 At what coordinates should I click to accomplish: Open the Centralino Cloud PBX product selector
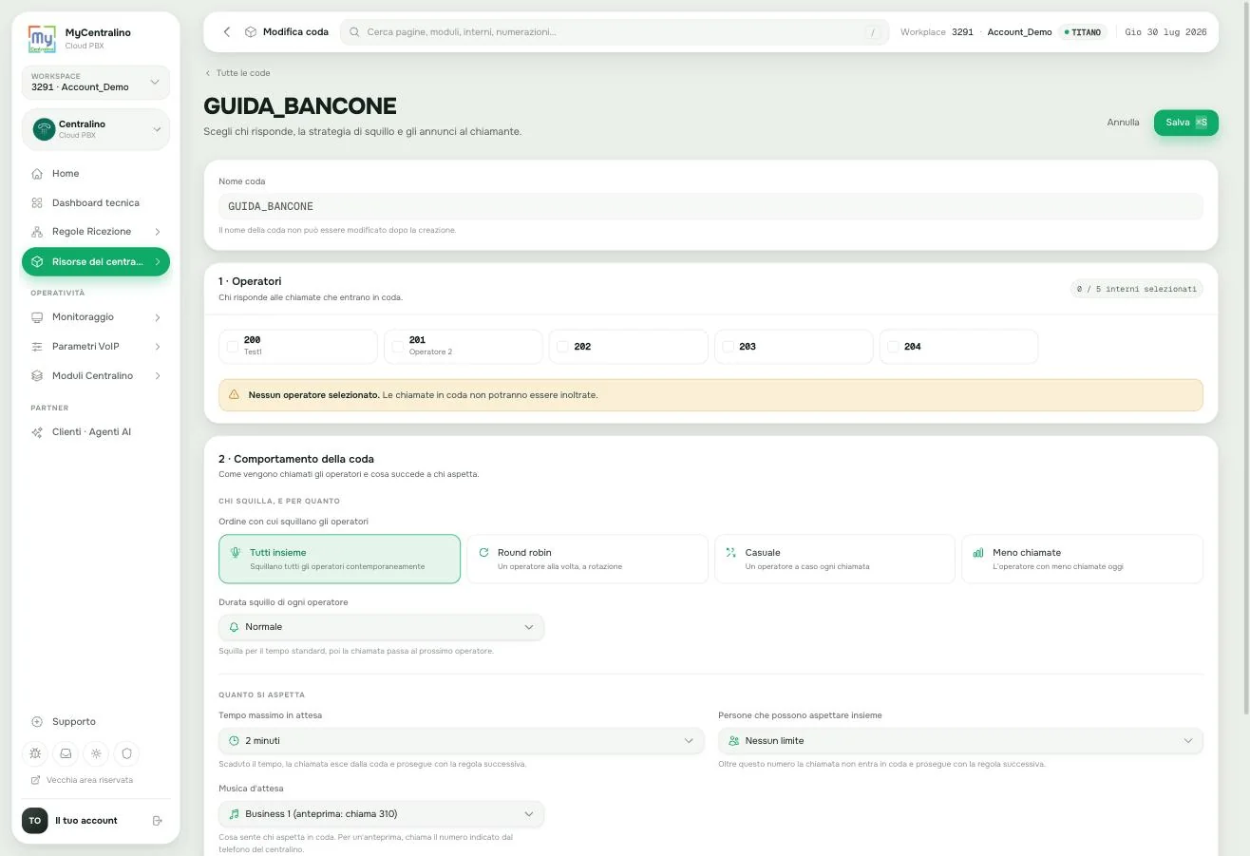[96, 129]
